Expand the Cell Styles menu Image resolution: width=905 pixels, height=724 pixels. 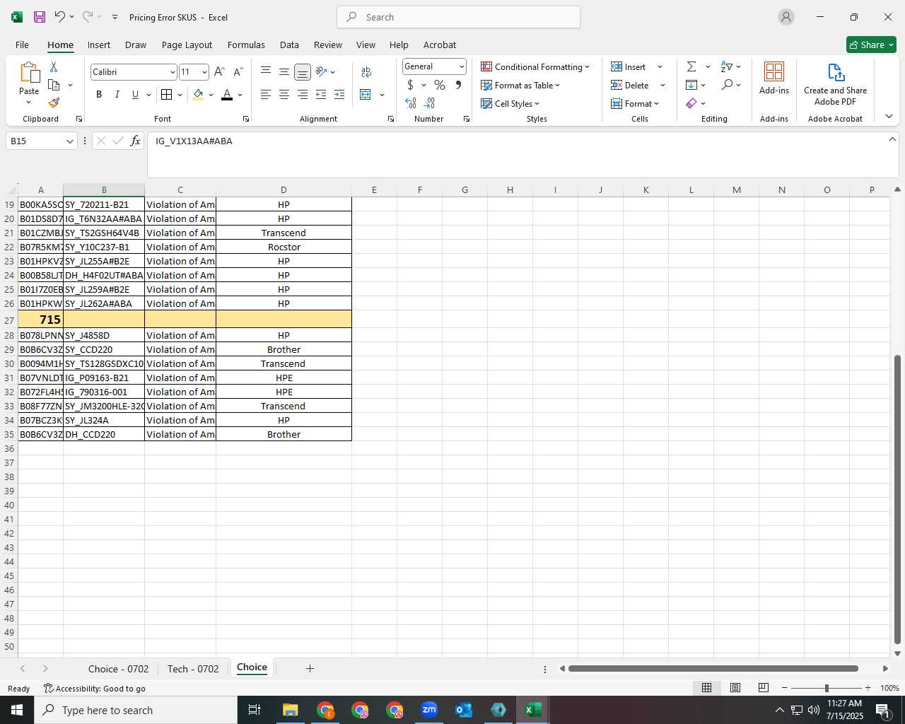(510, 103)
